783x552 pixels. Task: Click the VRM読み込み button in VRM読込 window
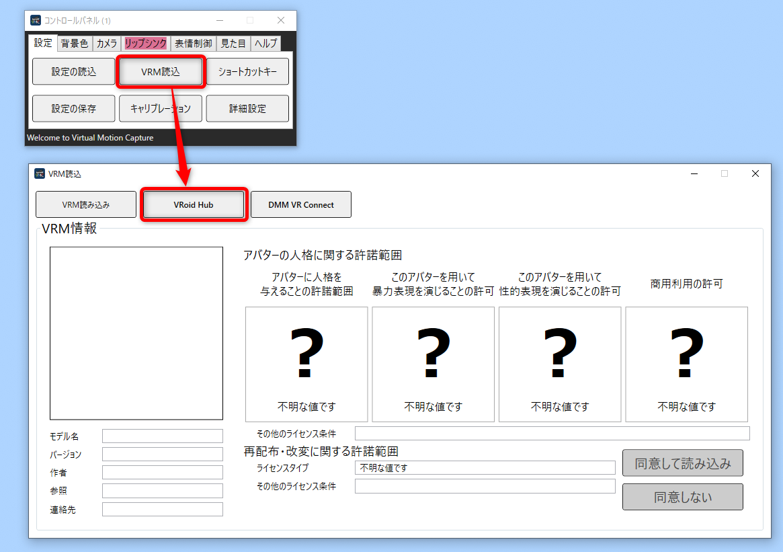86,204
